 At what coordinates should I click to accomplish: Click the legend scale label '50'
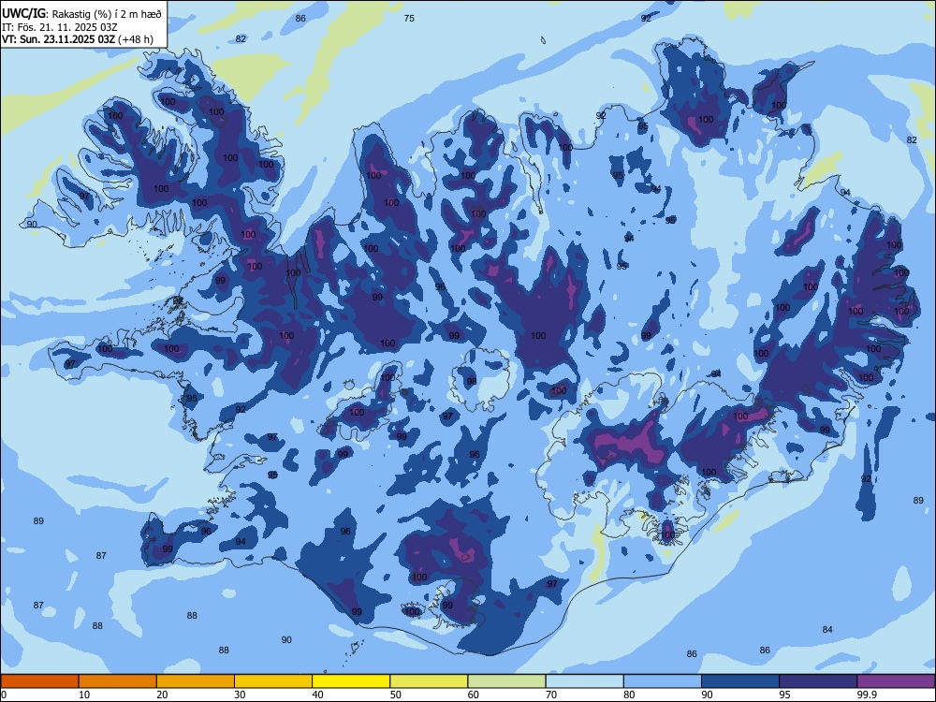click(396, 695)
